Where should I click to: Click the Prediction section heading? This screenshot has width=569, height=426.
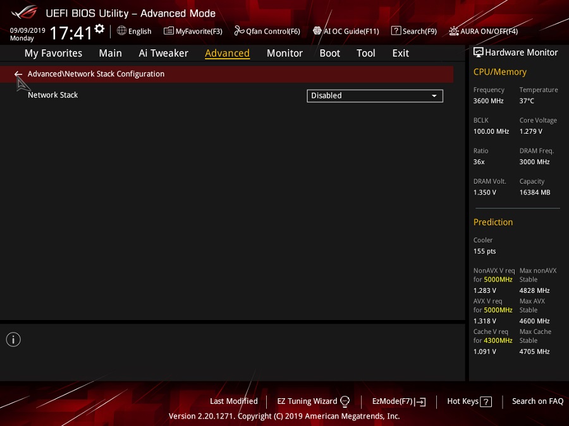pos(493,222)
